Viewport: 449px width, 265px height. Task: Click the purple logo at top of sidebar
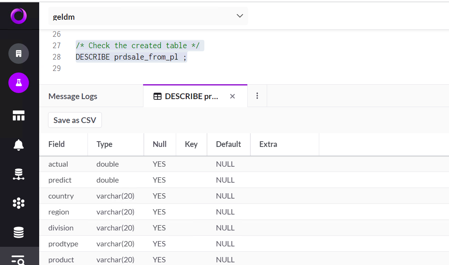[19, 16]
